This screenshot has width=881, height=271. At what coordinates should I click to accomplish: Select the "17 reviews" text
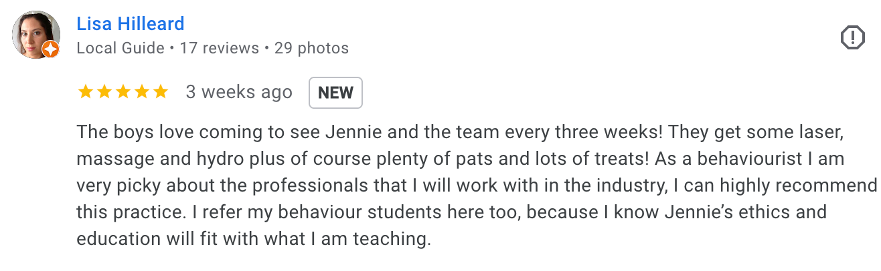[x=218, y=49]
